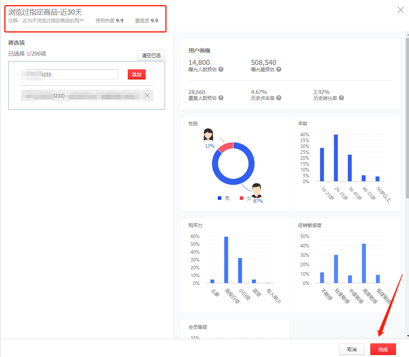This screenshot has width=409, height=357.
Task: Click help icon beside 覆盖人数预估
Action: coord(221,98)
